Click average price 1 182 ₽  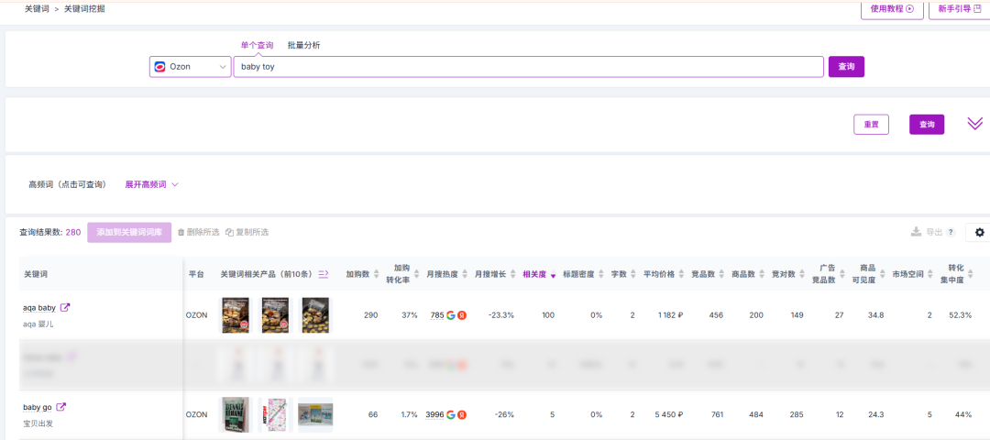coord(669,315)
